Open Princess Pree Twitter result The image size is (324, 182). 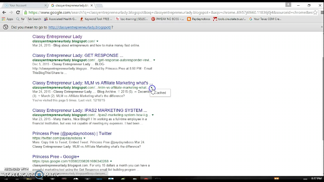(x=72, y=133)
